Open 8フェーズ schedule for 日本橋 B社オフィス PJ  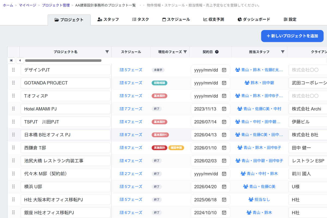click(x=131, y=135)
